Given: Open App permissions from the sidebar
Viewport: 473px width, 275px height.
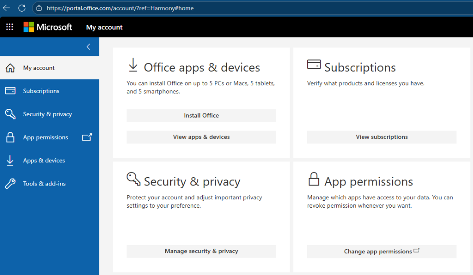Looking at the screenshot, I should click(x=49, y=137).
